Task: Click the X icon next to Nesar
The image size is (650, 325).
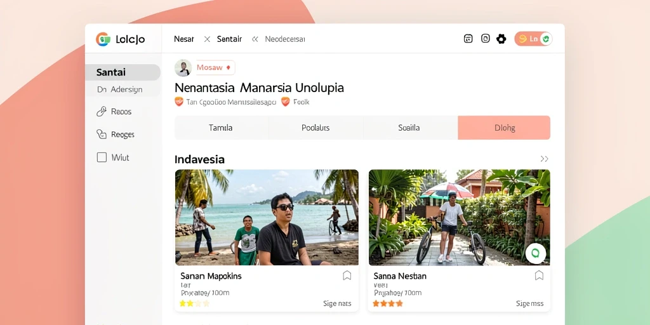Action: point(208,39)
